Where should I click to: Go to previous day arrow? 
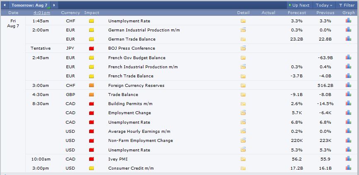point(5,5)
